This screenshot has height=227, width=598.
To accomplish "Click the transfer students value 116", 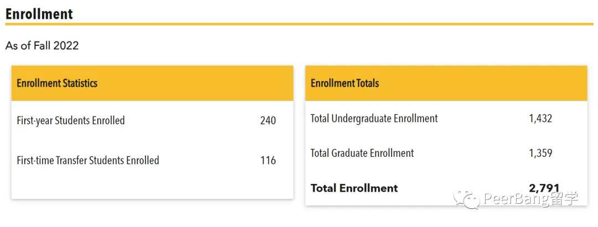I will coord(268,161).
